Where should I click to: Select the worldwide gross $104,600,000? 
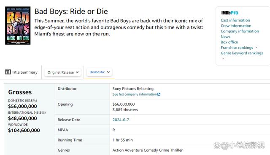[x=24, y=131]
